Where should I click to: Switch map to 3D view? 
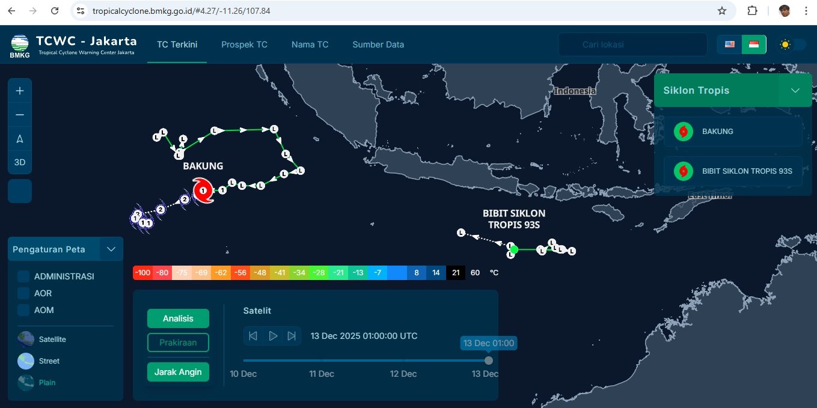click(x=20, y=162)
